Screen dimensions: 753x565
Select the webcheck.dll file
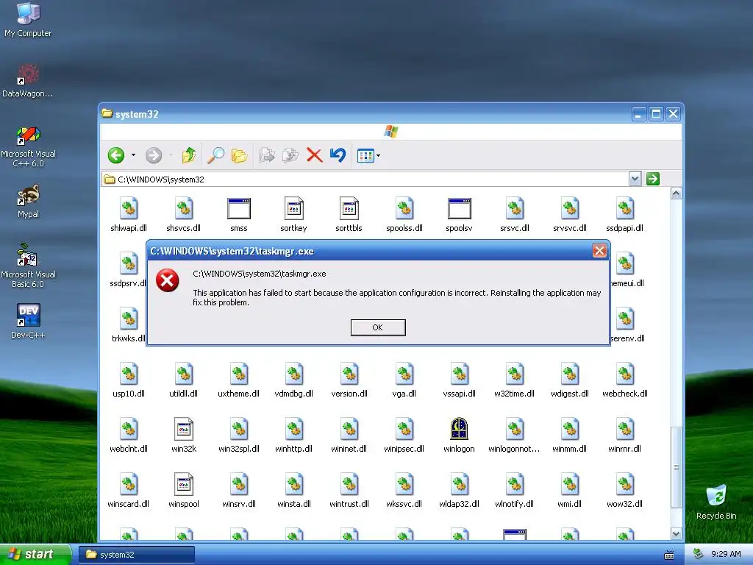(x=624, y=380)
